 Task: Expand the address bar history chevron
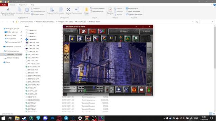[193, 22]
